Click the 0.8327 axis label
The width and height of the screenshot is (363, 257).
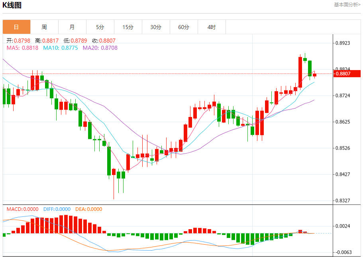343,201
